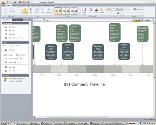Expand the Event Shape dropdown

point(18,62)
